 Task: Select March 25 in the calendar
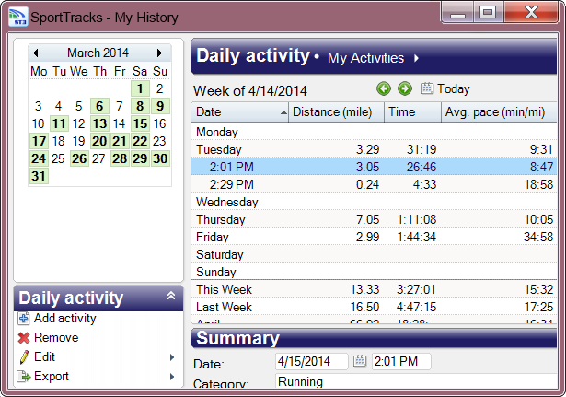[58, 158]
